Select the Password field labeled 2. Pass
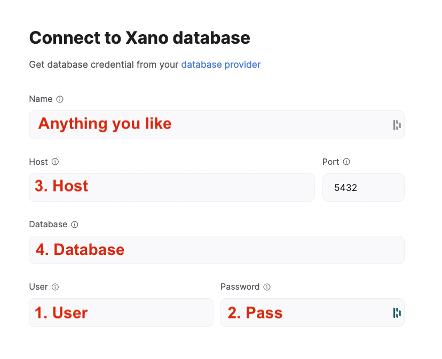Viewport: 442px width, 359px height. [x=304, y=313]
